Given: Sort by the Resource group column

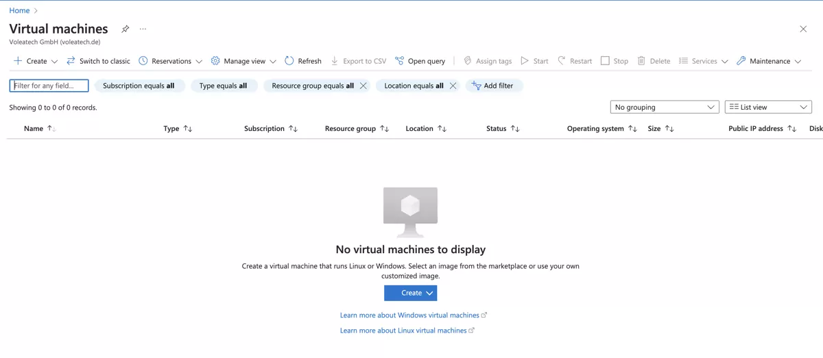Looking at the screenshot, I should click(x=357, y=128).
